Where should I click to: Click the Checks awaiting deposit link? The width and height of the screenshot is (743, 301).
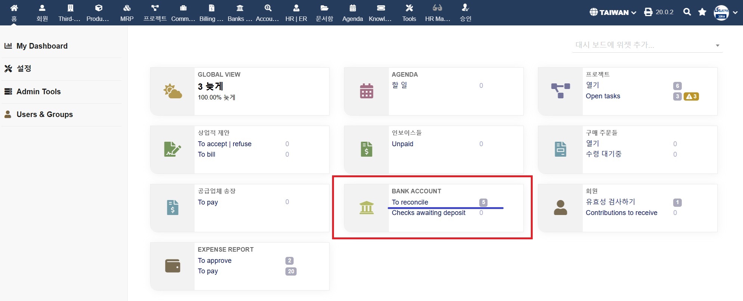click(x=428, y=213)
